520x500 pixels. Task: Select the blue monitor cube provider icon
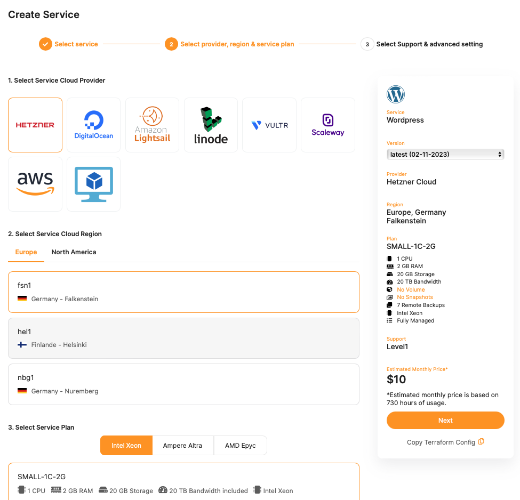(94, 184)
